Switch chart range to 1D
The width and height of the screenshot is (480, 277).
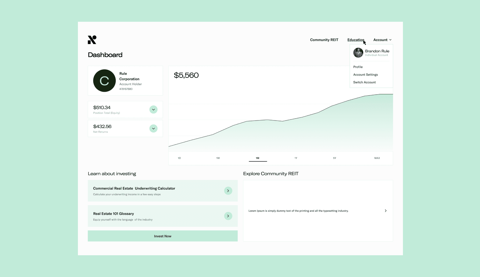click(x=179, y=158)
